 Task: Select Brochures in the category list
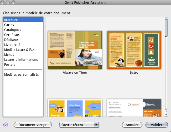(12, 20)
